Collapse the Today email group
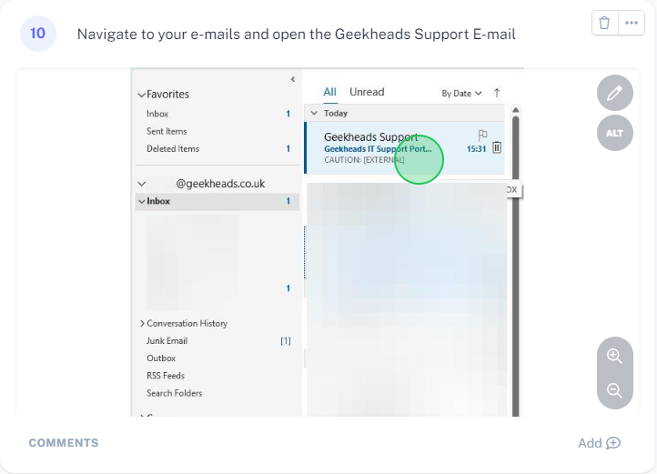This screenshot has width=657, height=474. (314, 114)
